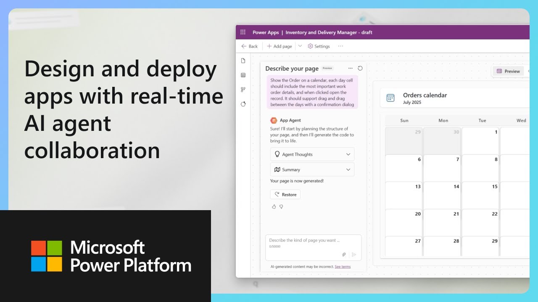Select July 21 calendar cell
538x302 pixels.
coord(442,223)
